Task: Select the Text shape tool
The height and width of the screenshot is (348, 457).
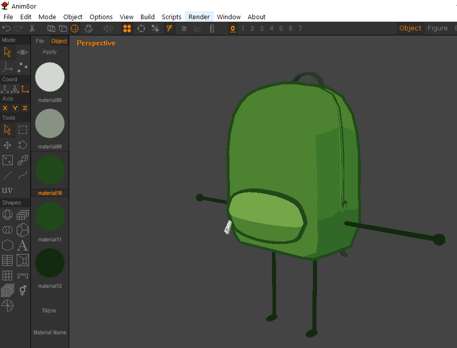Action: click(x=23, y=245)
